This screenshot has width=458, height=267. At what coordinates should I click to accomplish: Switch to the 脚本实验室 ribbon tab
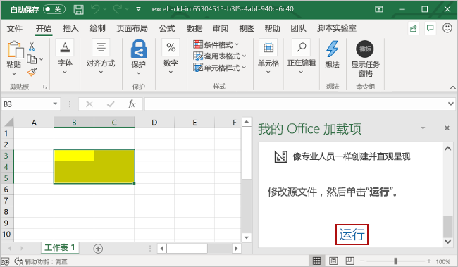(337, 28)
